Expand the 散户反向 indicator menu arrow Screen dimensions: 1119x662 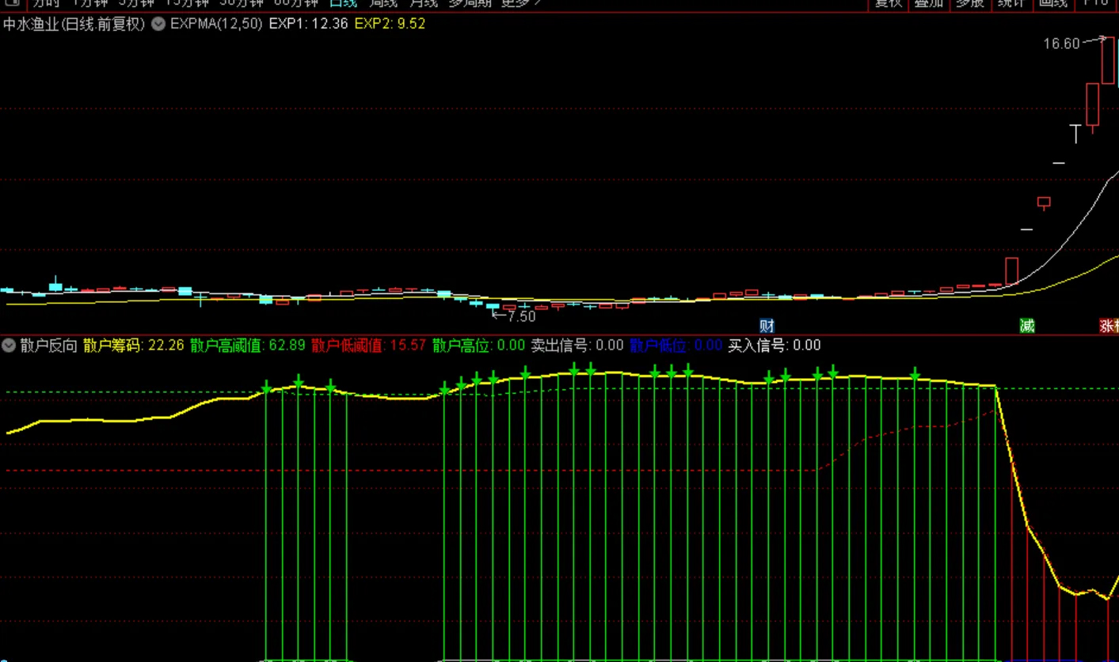pyautogui.click(x=10, y=345)
